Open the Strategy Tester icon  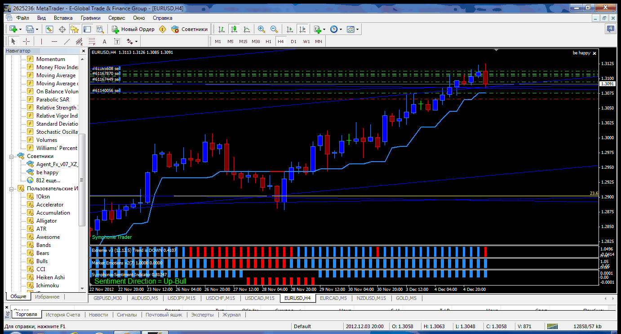coord(100,29)
